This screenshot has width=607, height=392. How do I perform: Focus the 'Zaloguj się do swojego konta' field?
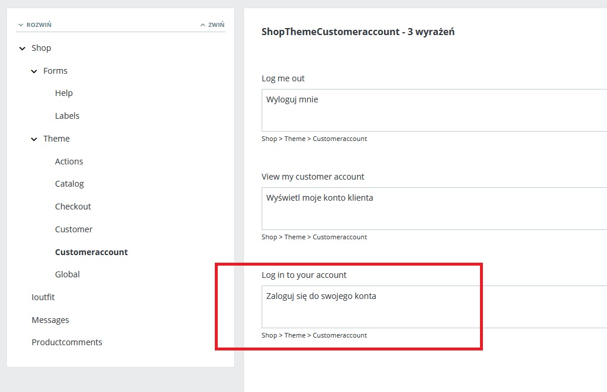click(x=433, y=307)
